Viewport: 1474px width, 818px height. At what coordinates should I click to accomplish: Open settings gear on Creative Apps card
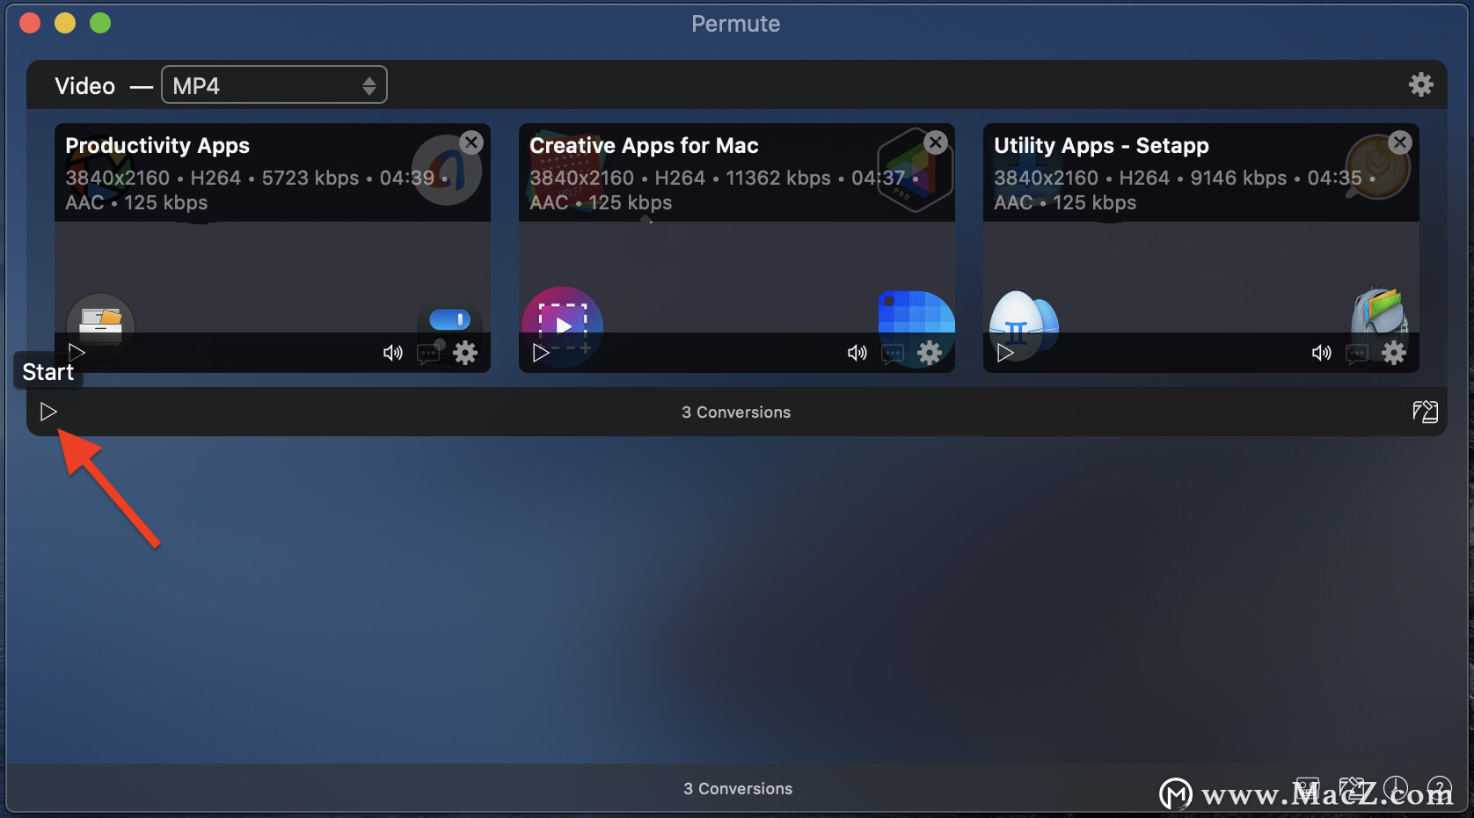930,353
